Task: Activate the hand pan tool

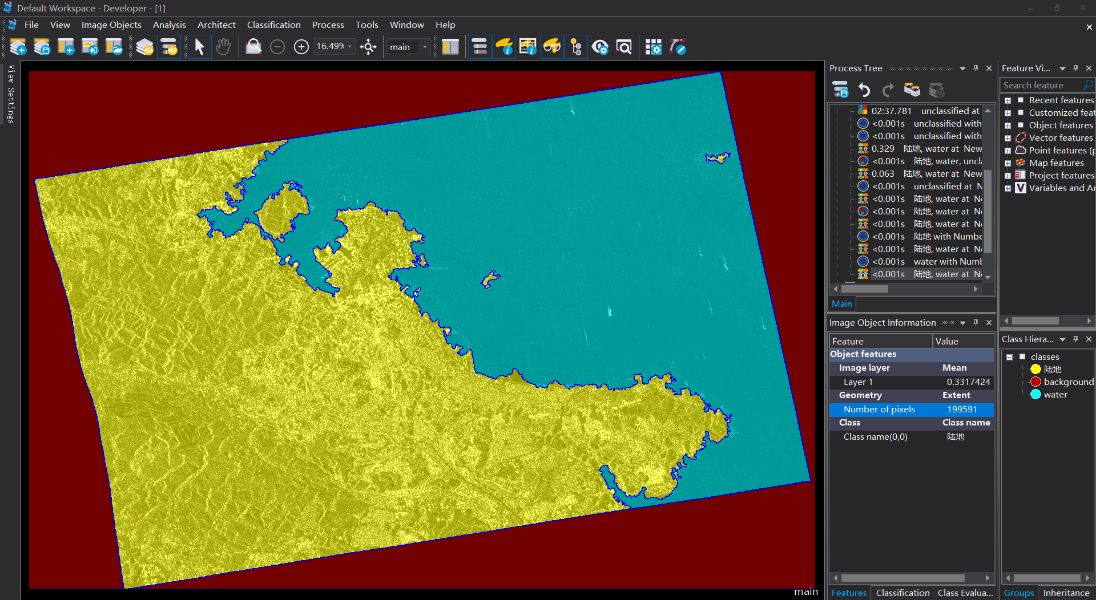Action: coord(223,47)
